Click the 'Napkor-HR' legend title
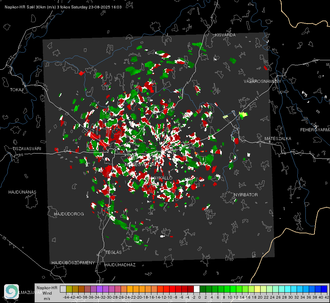Image resolution: width=330 pixels, height=303 pixels. [47, 288]
